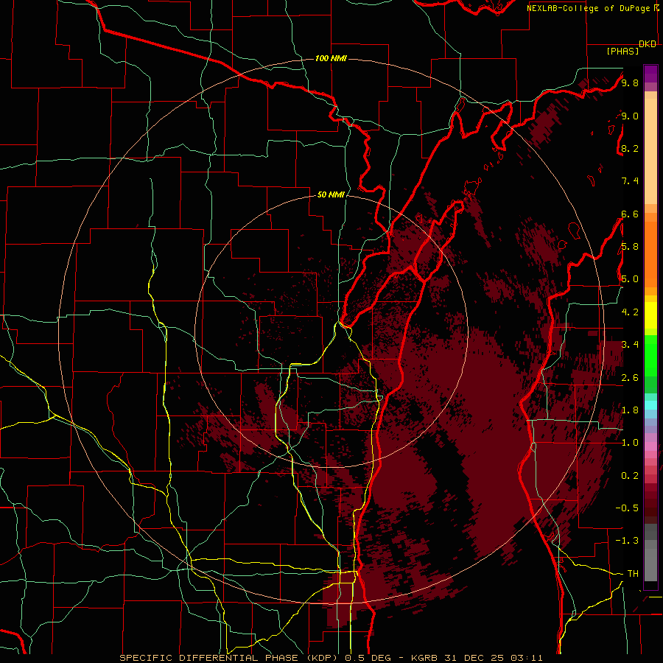
Task: Click the 03:11 timestamp in caption
Action: [x=527, y=658]
